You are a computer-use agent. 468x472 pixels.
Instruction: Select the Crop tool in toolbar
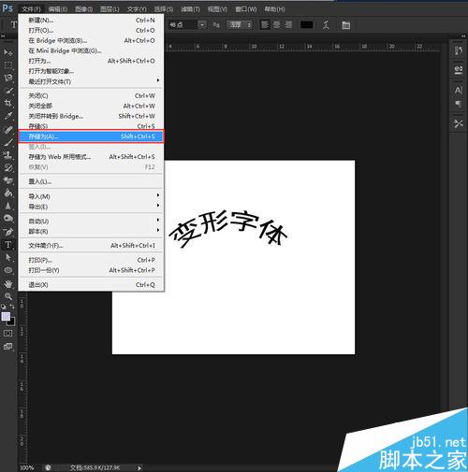[8, 103]
